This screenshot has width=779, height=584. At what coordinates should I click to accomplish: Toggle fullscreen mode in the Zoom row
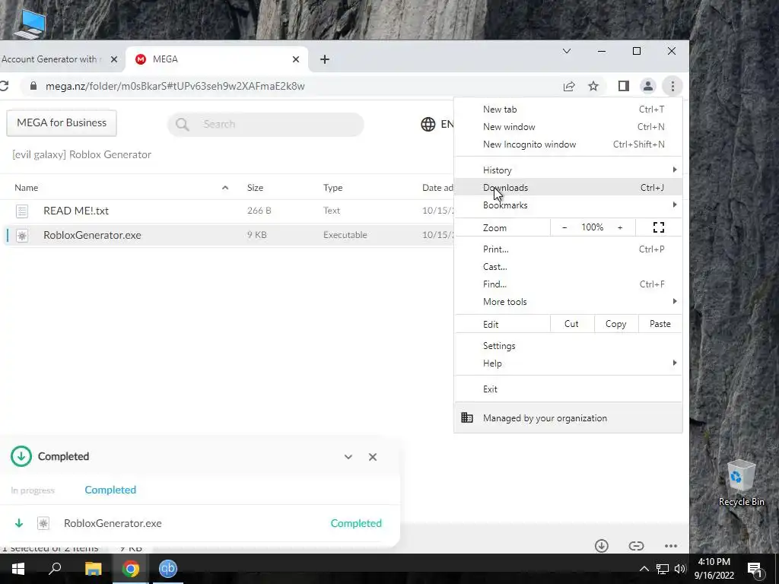658,227
